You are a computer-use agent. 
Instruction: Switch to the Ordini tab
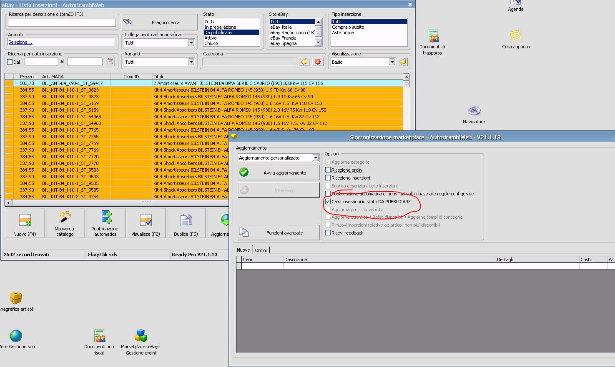261,250
